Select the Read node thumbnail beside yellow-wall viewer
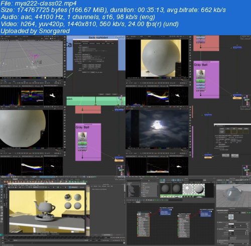The image size is (251, 246). click(200, 74)
